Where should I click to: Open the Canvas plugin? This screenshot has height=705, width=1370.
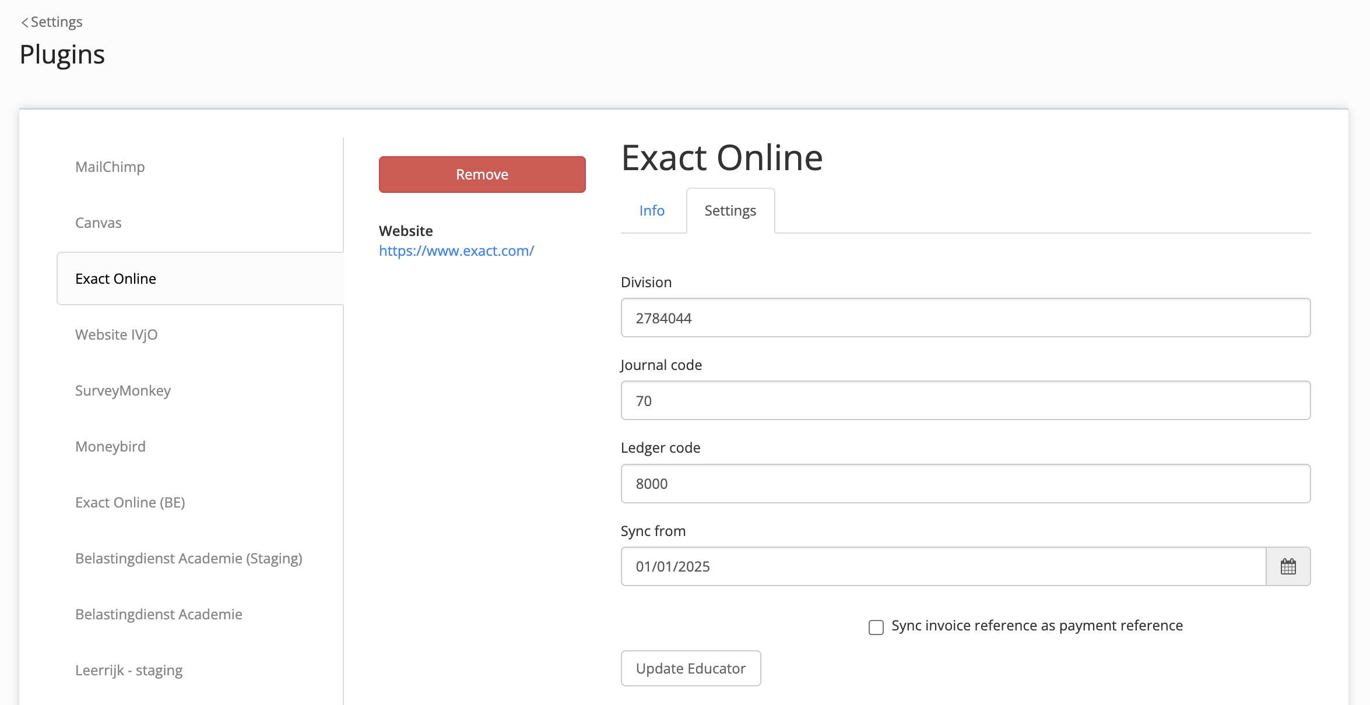point(99,223)
